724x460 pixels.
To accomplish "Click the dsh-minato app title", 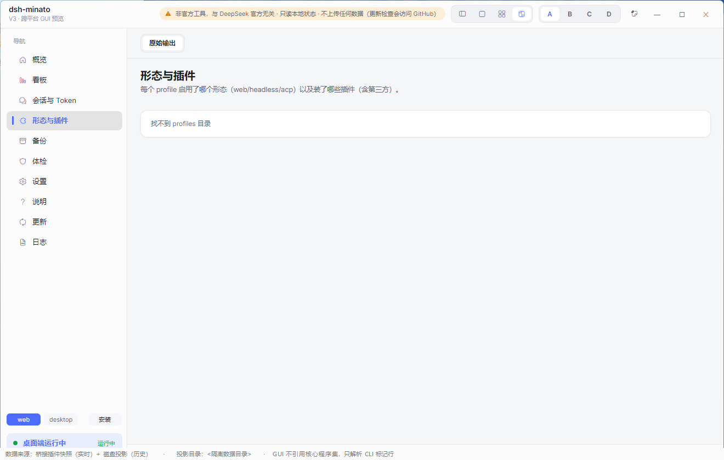I will click(x=30, y=9).
